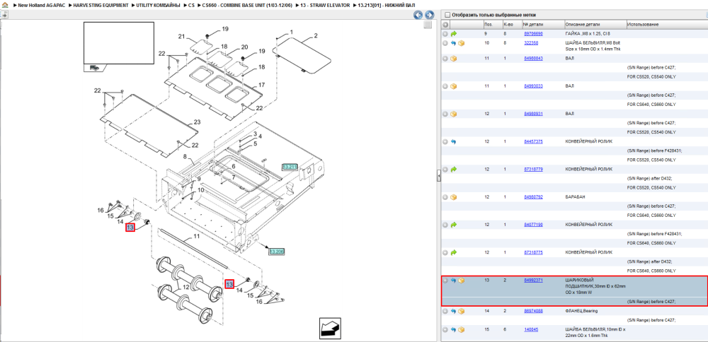Click package icon for part 84980792
The height and width of the screenshot is (342, 708).
tap(454, 197)
